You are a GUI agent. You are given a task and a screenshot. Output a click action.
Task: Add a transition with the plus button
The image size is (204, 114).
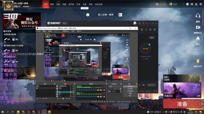115,89
